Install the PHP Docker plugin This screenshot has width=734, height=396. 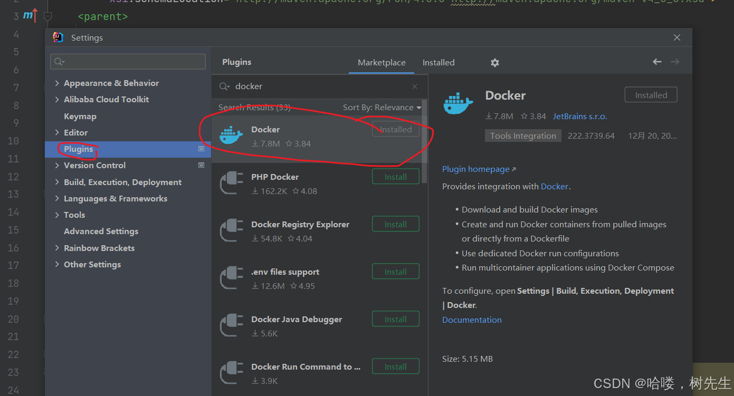tap(396, 177)
